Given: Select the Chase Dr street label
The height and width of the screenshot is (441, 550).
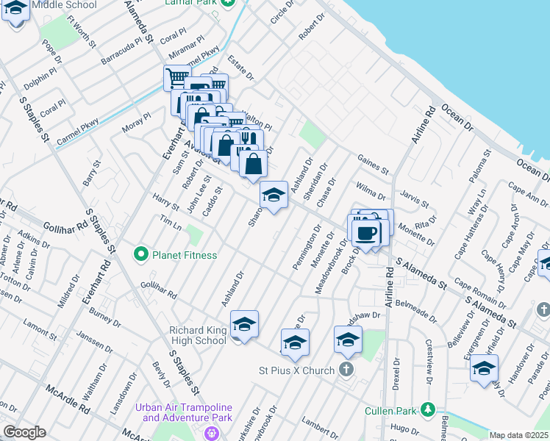Looking at the screenshot, I should (x=326, y=193).
